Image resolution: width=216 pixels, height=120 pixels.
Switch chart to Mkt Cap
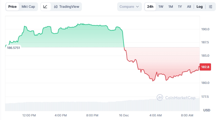pos(28,7)
